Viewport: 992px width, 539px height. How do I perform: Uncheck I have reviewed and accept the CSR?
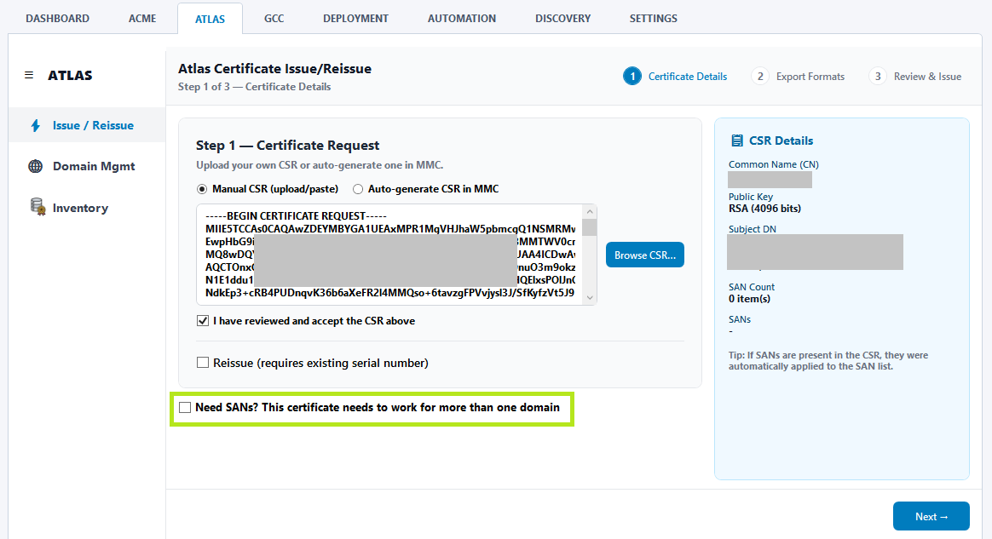tap(203, 320)
